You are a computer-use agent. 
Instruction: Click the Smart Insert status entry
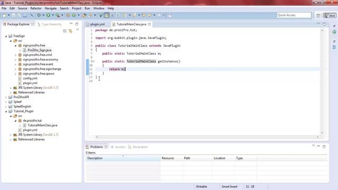[x=229, y=187]
